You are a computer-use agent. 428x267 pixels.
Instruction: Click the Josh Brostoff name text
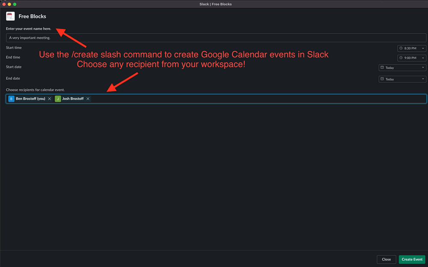[73, 99]
